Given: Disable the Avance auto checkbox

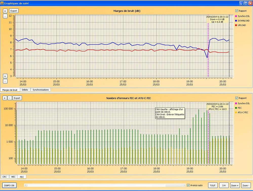Looking at the screenshot, I should coord(188,185).
